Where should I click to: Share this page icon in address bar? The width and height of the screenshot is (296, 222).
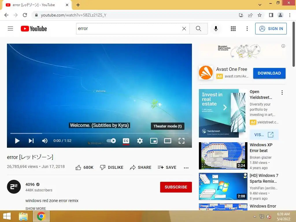250,15
